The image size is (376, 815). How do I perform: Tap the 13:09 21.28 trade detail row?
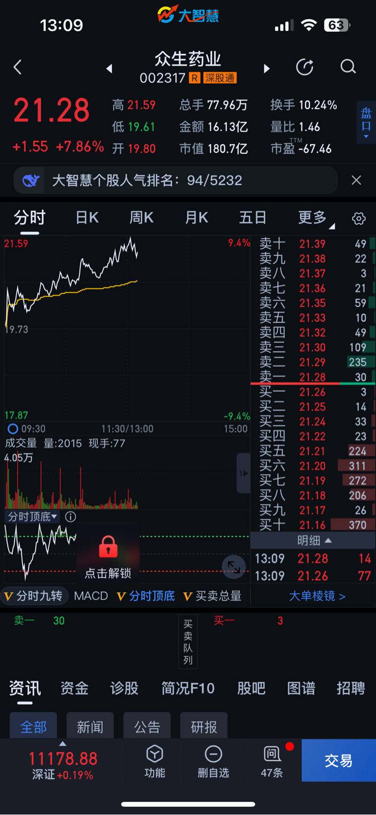[313, 558]
